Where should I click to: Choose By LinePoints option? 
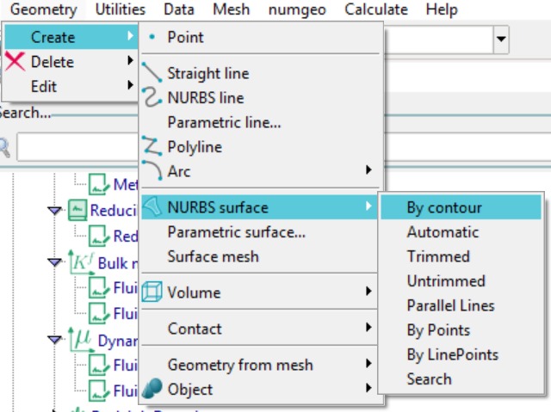pos(452,354)
